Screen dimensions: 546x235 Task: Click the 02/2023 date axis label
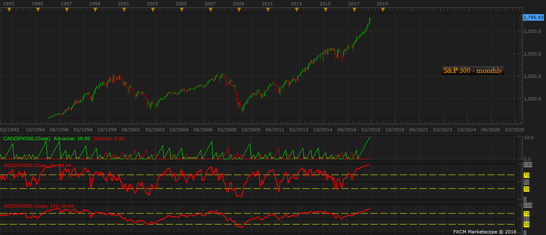tap(442, 130)
